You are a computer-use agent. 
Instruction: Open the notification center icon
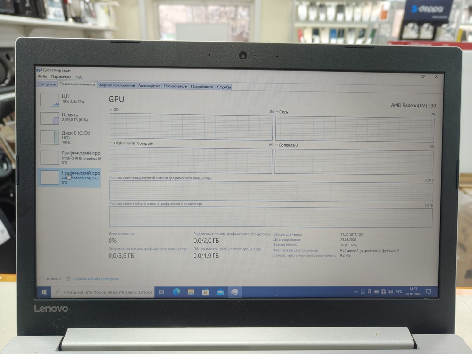coord(428,292)
